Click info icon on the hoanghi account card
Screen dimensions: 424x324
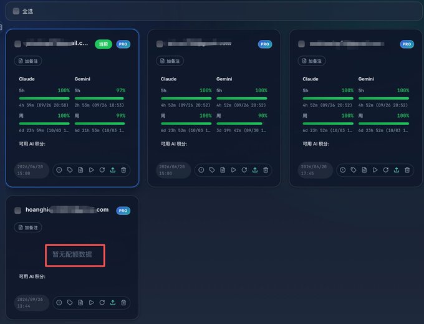tap(59, 303)
